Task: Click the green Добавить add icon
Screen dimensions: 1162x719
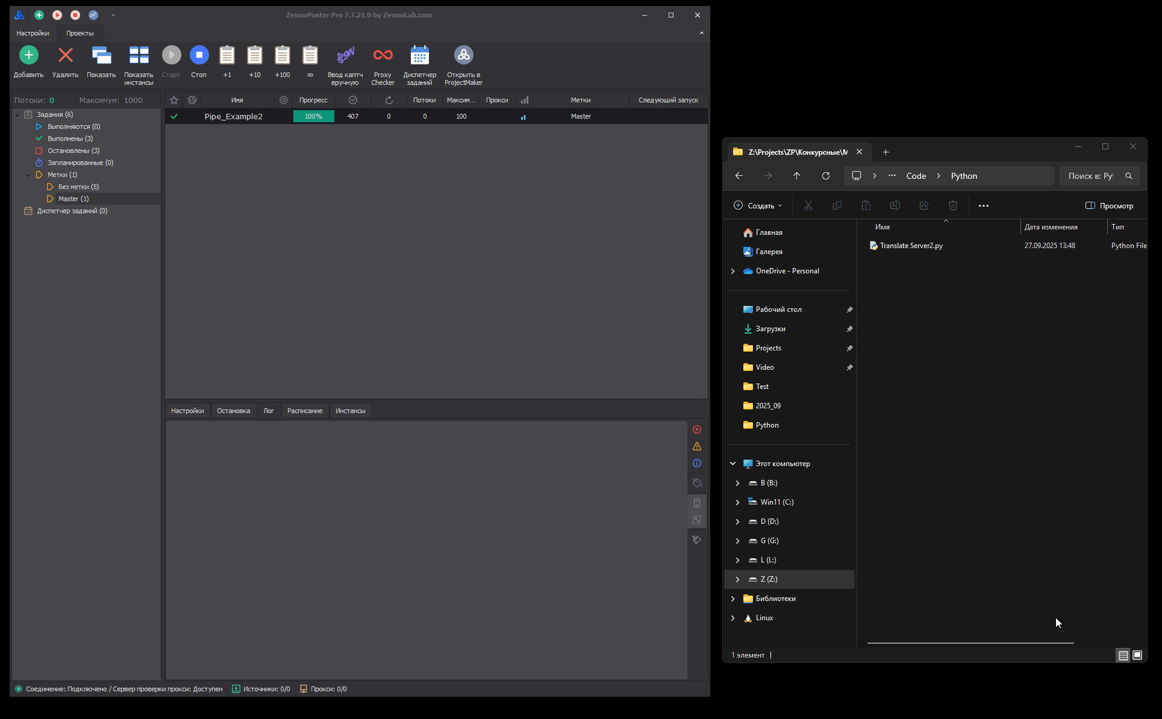Action: click(28, 55)
